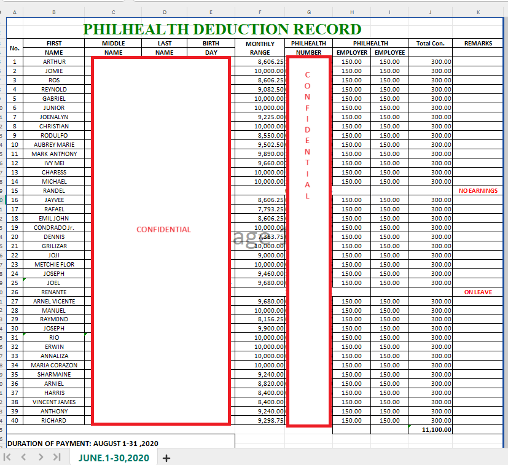Click the NO EARNINGS remark cell

point(478,191)
